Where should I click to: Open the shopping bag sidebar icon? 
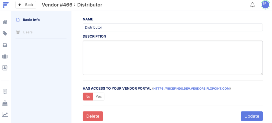(5, 103)
